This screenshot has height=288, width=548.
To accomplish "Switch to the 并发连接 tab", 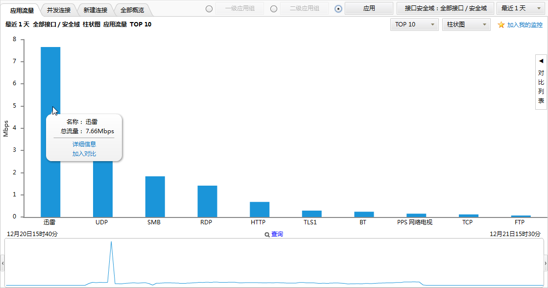I will [59, 10].
